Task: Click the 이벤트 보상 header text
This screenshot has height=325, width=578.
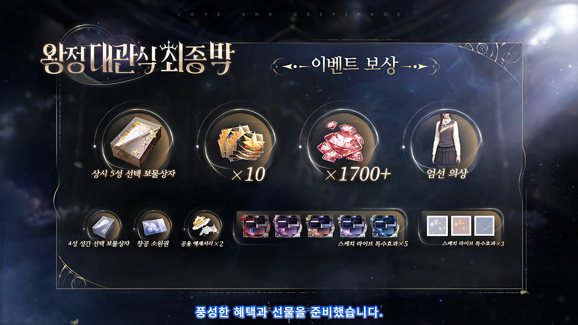Action: [355, 65]
